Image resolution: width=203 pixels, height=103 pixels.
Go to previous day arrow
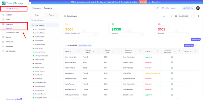171,16
